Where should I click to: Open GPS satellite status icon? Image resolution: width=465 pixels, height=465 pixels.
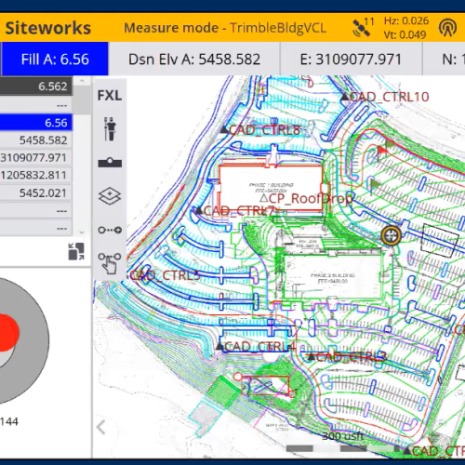click(x=364, y=27)
